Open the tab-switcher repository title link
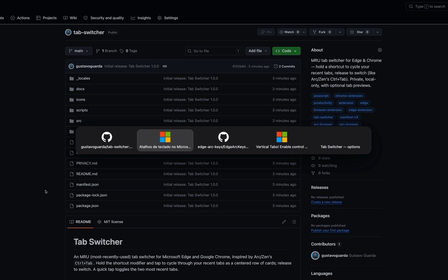The width and height of the screenshot is (448, 280). [89, 32]
